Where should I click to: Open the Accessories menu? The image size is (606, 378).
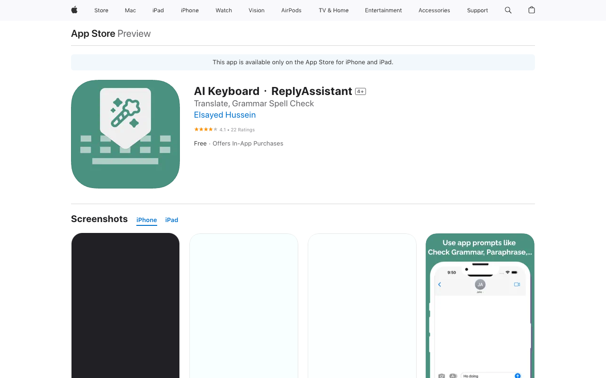click(x=434, y=10)
